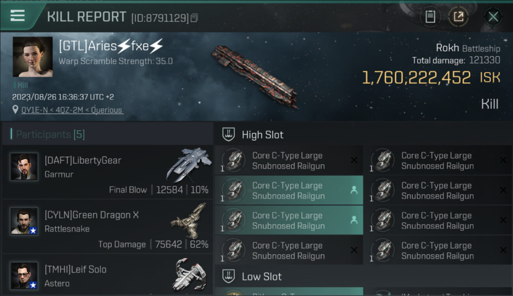View Leif Solo's portrait
513x296 pixels.
(x=24, y=275)
